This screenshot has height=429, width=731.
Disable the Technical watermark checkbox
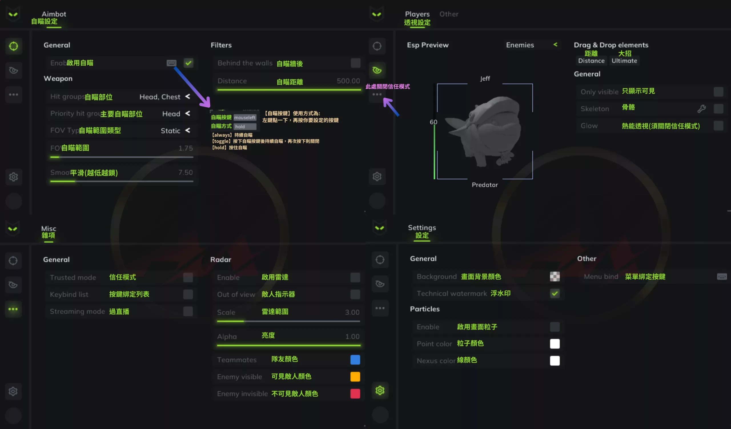click(x=554, y=293)
